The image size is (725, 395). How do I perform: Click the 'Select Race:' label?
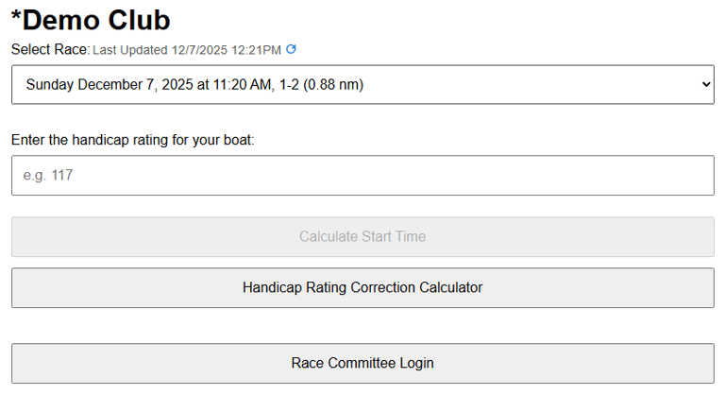[x=50, y=49]
